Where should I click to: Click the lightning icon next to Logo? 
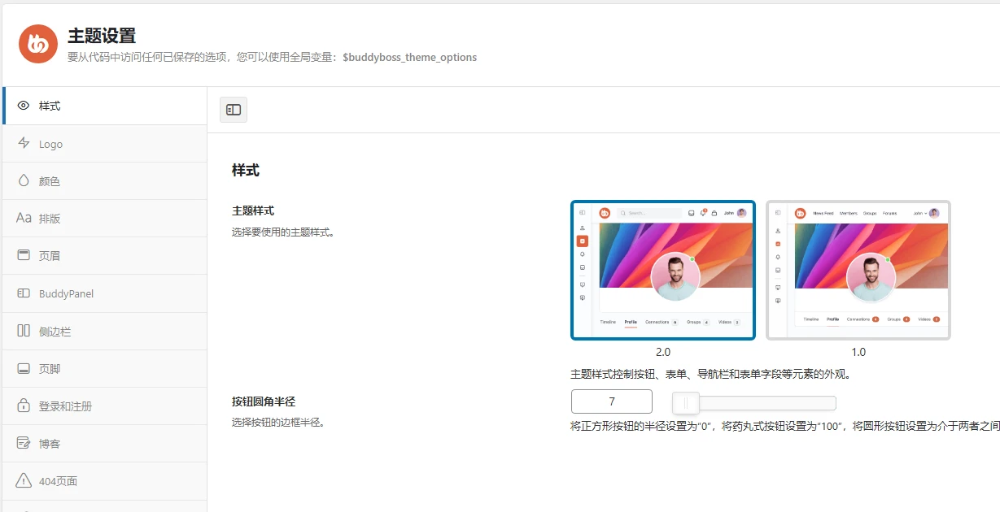tap(23, 144)
